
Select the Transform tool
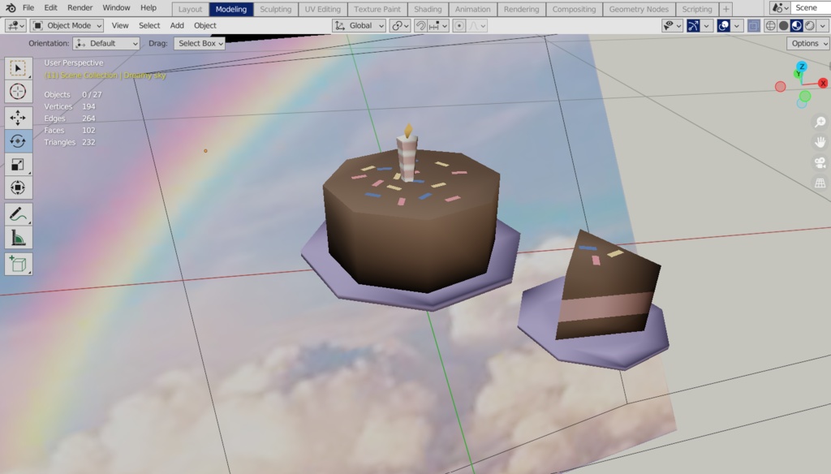point(18,187)
